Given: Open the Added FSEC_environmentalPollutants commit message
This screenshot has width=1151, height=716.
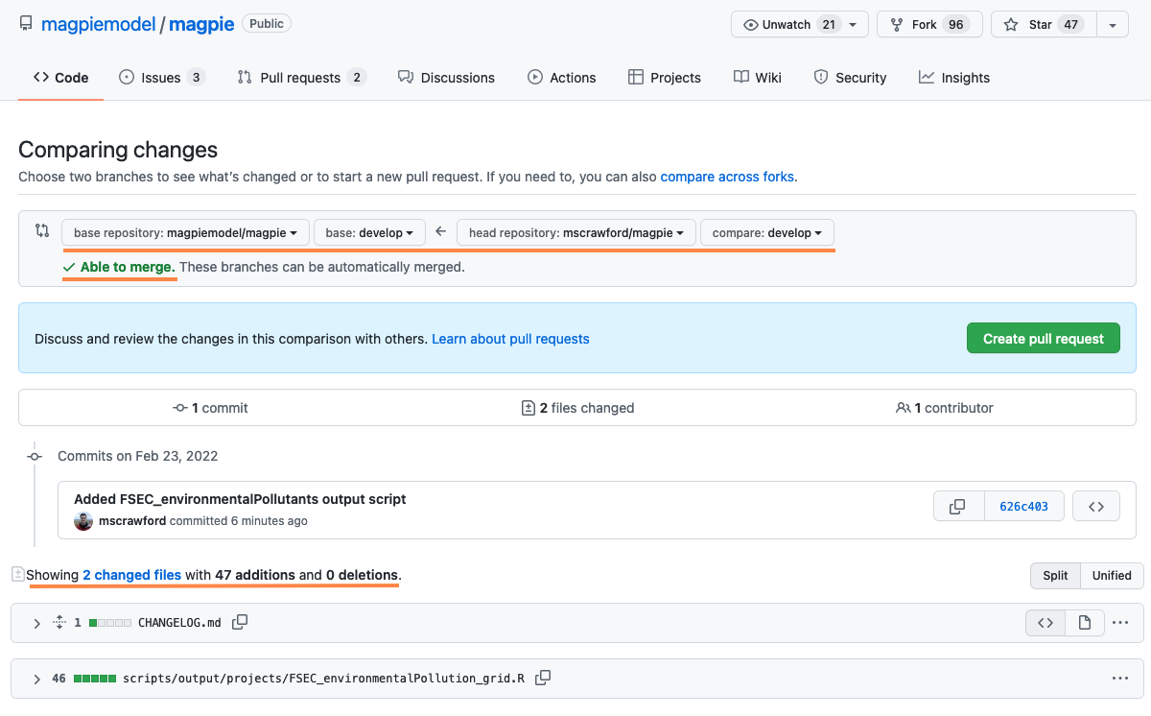Looking at the screenshot, I should click(x=240, y=499).
